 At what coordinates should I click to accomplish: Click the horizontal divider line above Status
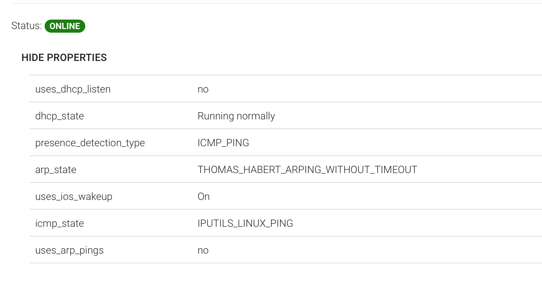coord(276,3)
